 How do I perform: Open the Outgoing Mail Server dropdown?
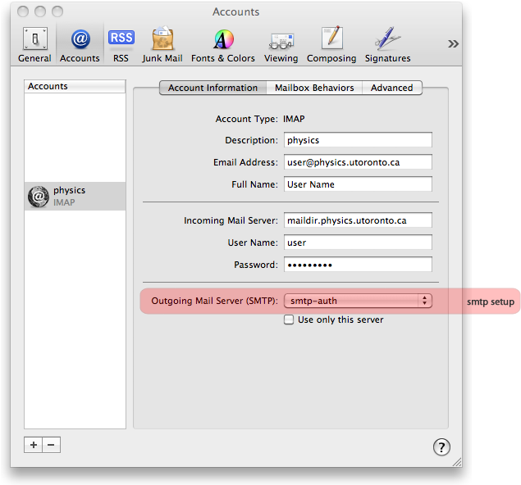358,301
